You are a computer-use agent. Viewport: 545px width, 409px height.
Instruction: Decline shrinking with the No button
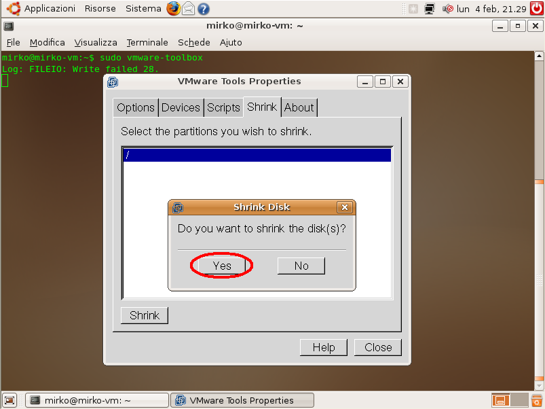click(x=301, y=266)
